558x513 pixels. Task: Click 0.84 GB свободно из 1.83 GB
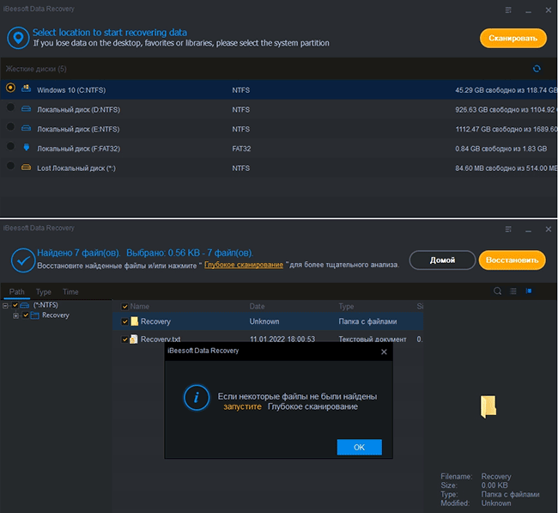tap(500, 149)
